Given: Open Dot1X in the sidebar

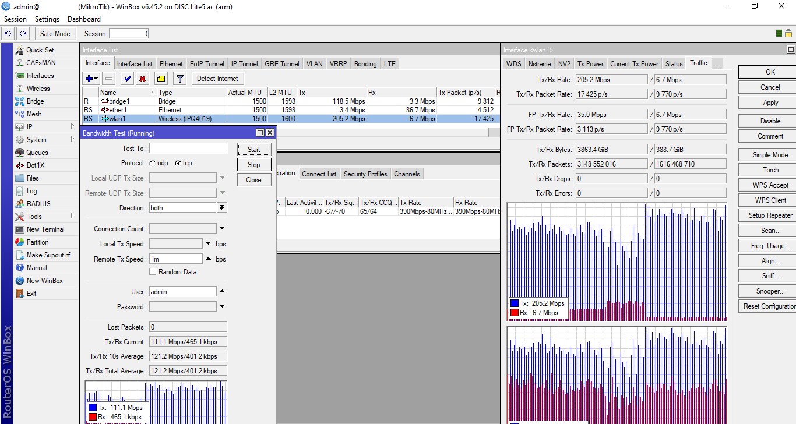Looking at the screenshot, I should point(35,165).
